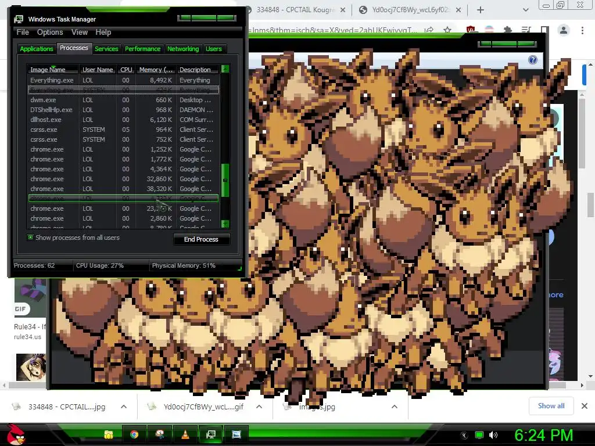
Task: Launch VLC media player from the taskbar
Action: coord(185,434)
